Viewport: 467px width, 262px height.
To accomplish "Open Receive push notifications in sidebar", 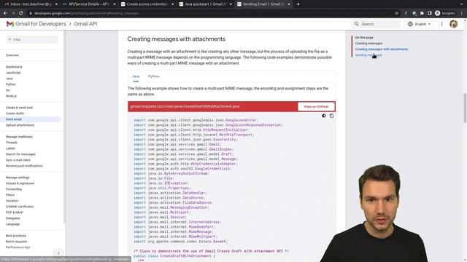I will click(x=24, y=166).
